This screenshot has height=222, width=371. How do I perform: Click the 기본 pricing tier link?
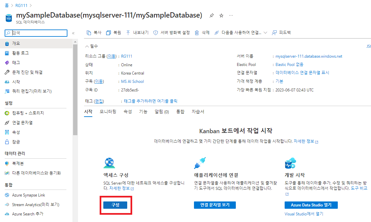(x=279, y=82)
